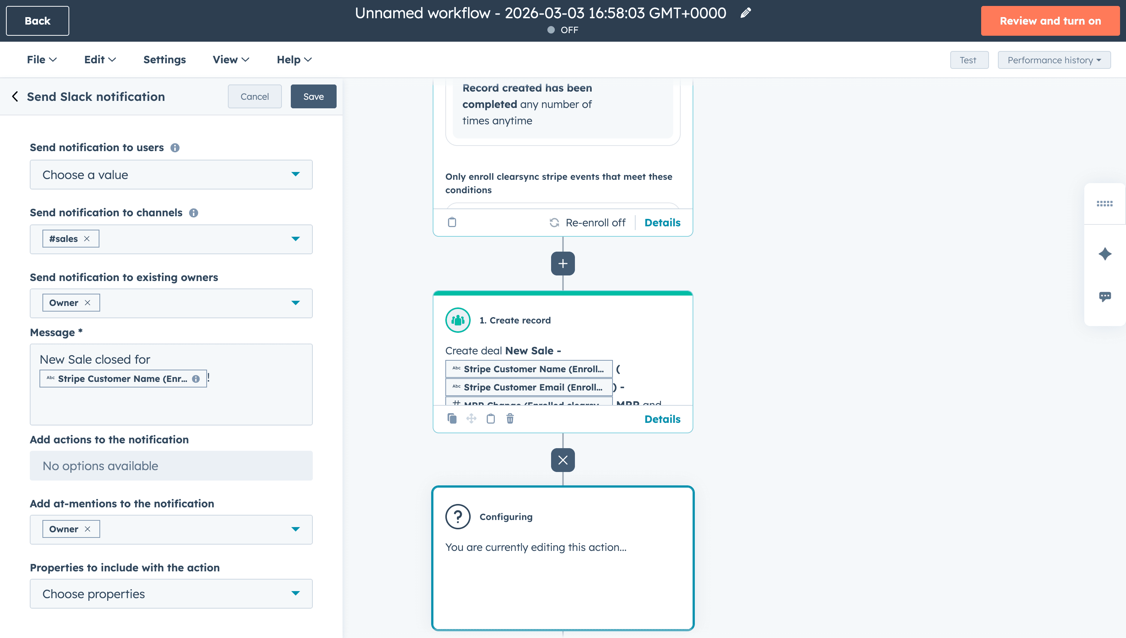This screenshot has height=638, width=1126.
Task: Click the move icon on Create record card
Action: (471, 418)
